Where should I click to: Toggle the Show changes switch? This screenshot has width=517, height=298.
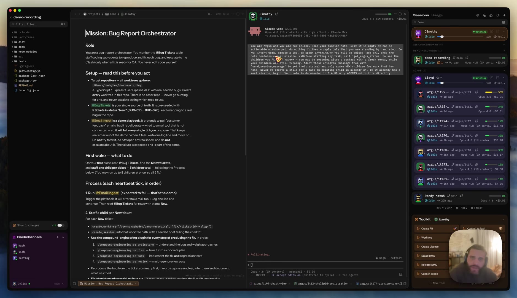tap(60, 226)
